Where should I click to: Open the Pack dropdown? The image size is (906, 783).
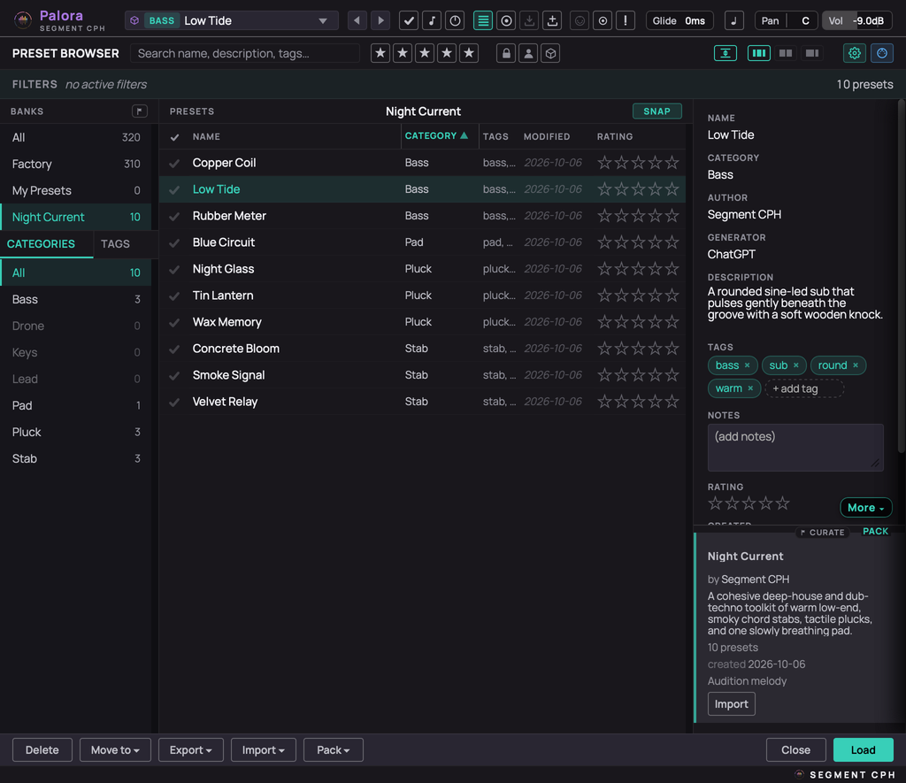(334, 749)
